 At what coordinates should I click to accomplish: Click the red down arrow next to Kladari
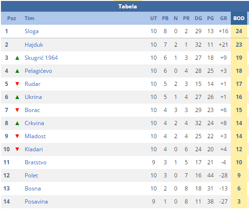[17, 149]
